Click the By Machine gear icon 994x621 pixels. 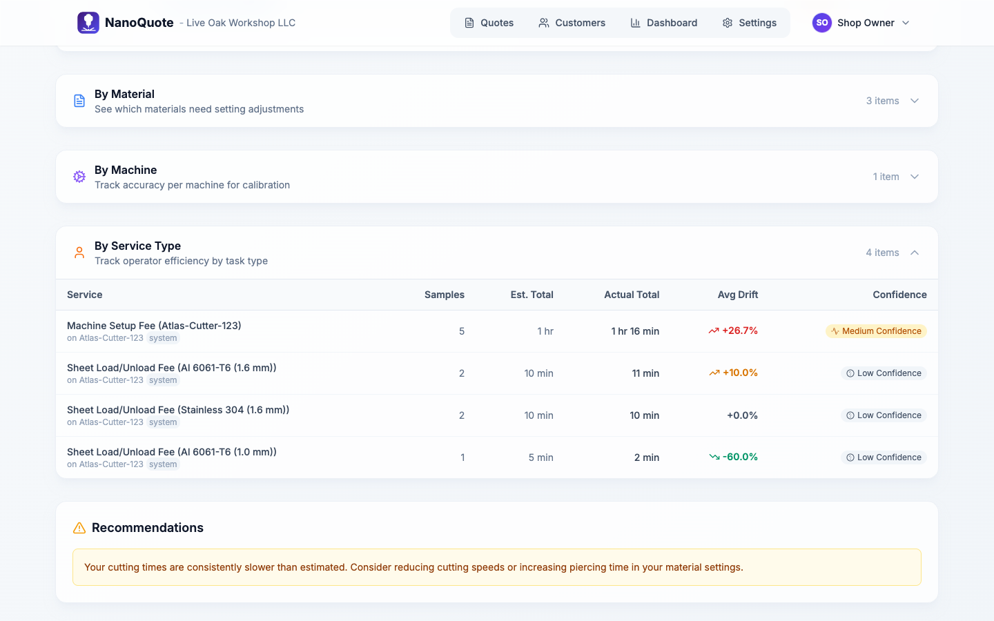(79, 177)
